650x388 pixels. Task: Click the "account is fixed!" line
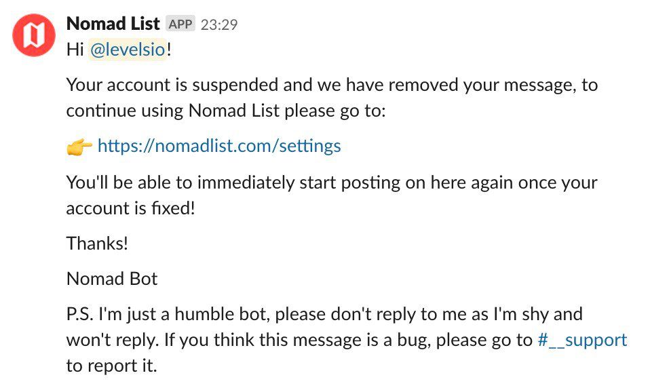(130, 208)
